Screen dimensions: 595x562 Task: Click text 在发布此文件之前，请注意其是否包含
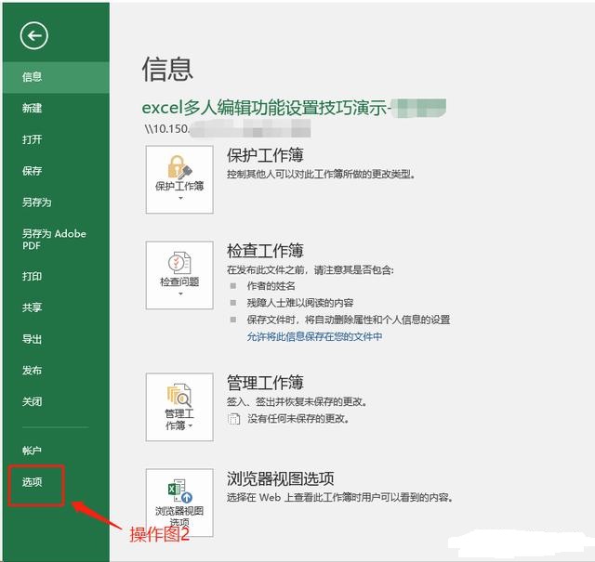(311, 270)
